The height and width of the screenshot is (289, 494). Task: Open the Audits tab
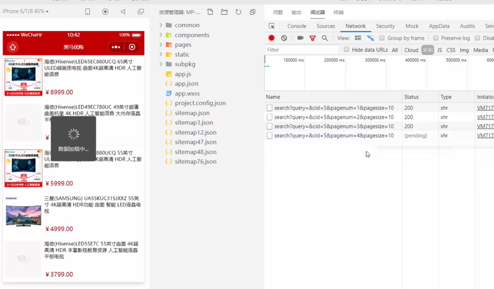467,26
